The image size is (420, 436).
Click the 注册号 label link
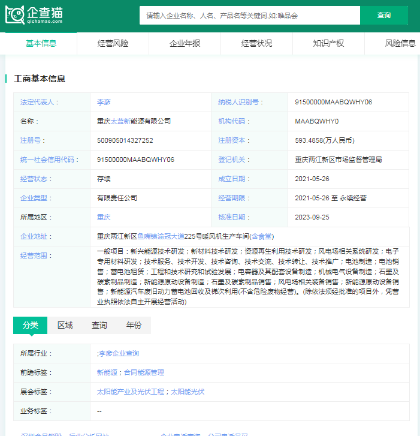(x=31, y=141)
